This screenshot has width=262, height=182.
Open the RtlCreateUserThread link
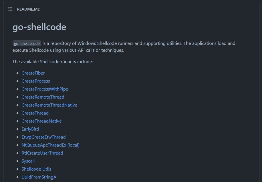click(x=42, y=153)
